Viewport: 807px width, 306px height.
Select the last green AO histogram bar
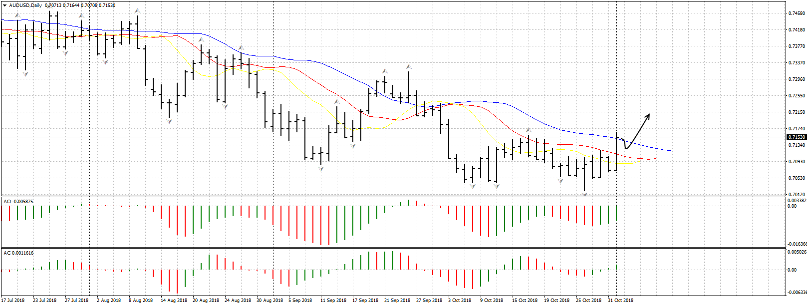tap(617, 213)
